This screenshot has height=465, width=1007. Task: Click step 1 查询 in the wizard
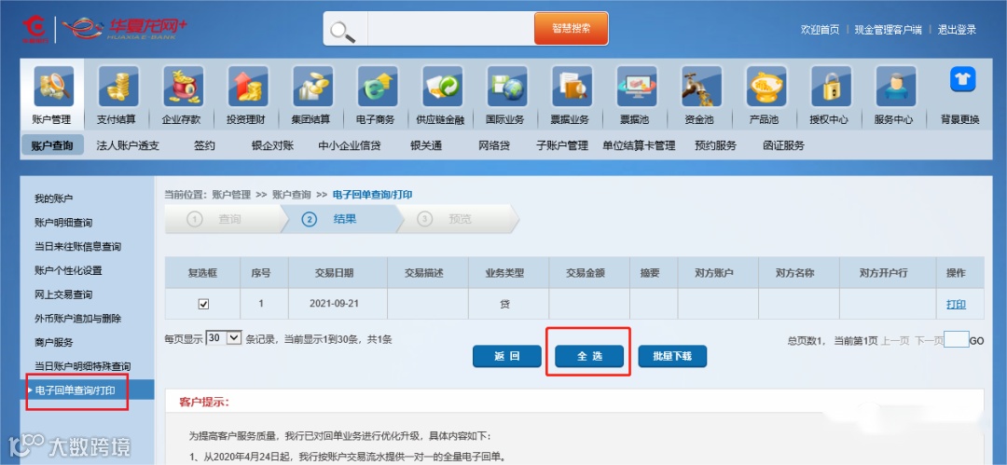[x=222, y=219]
